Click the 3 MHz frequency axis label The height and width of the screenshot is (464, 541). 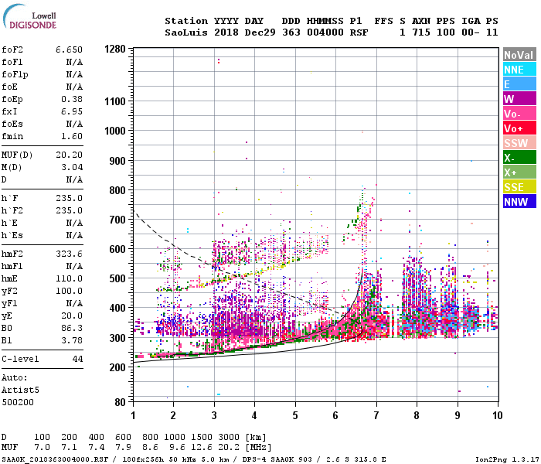[214, 415]
